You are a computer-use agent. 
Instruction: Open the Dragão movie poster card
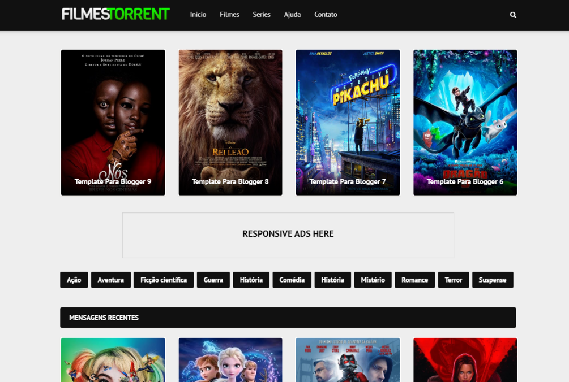pos(465,123)
